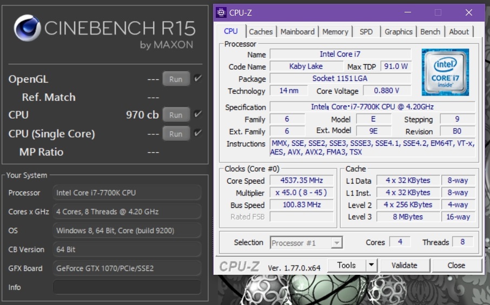Image resolution: width=490 pixels, height=305 pixels.
Task: Click the MP Ratio label in Cinebench
Action: [41, 152]
